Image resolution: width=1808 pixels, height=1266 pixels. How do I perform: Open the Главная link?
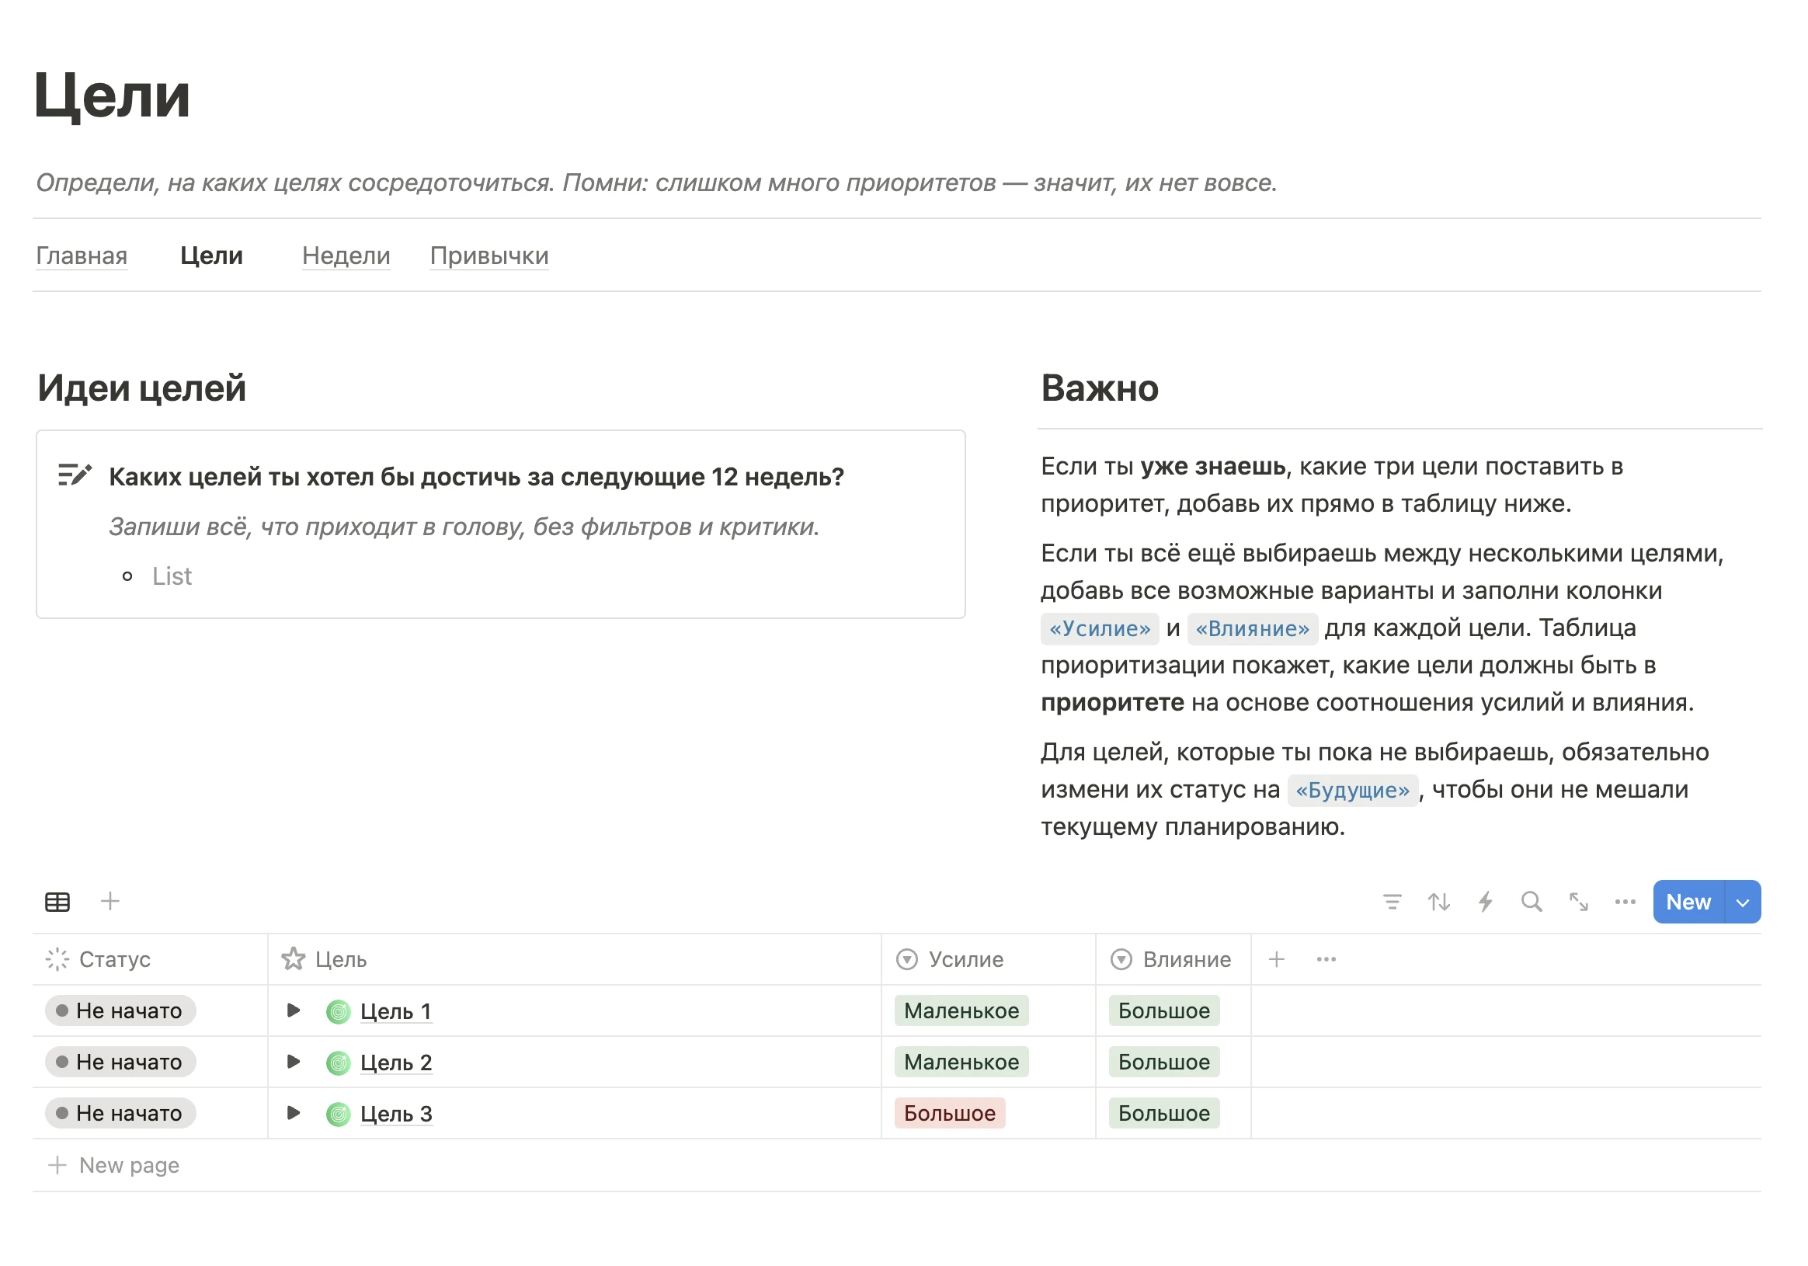click(82, 256)
